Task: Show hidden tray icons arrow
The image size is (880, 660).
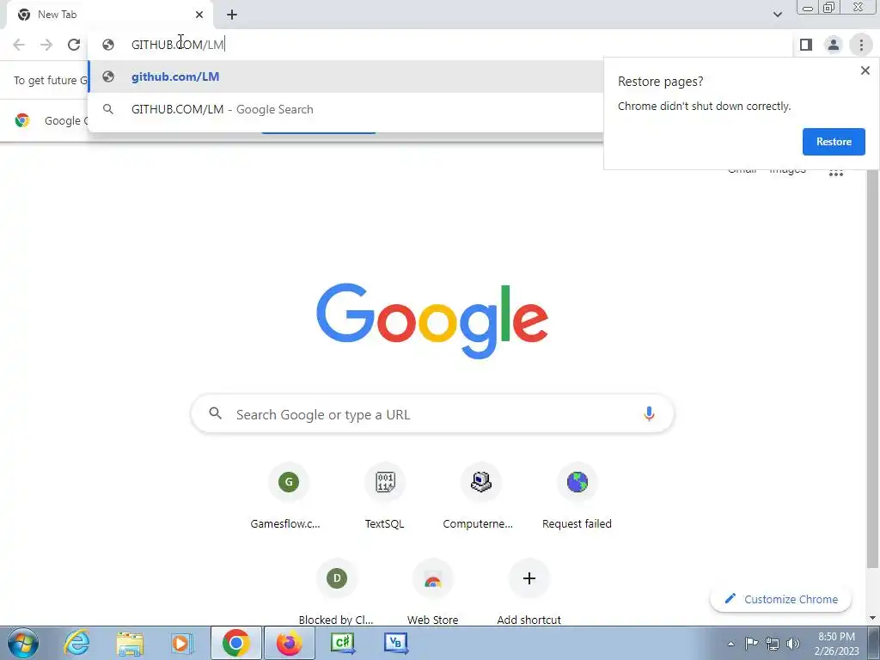Action: (730, 644)
